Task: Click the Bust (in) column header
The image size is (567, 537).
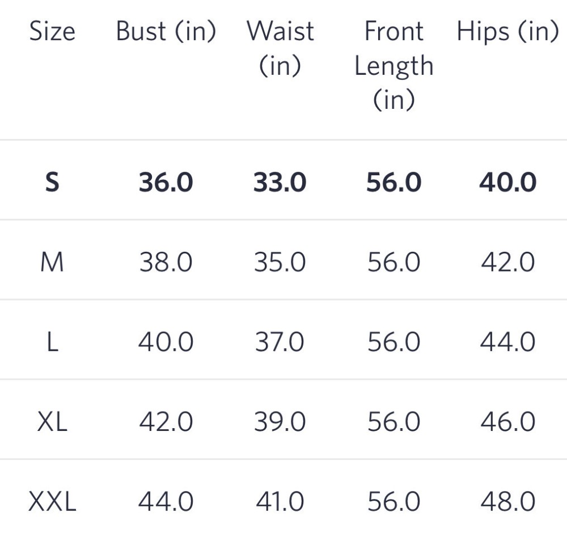Action: point(166,32)
